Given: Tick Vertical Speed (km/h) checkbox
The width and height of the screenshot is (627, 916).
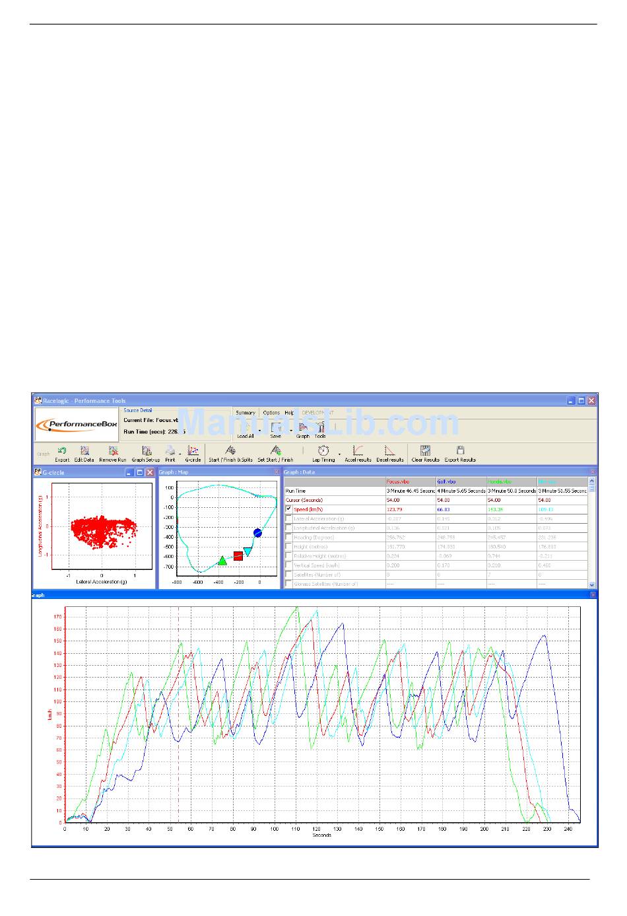Looking at the screenshot, I should pyautogui.click(x=288, y=565).
